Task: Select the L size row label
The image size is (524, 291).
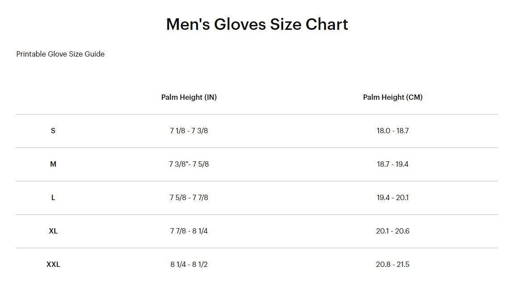Action: click(53, 198)
